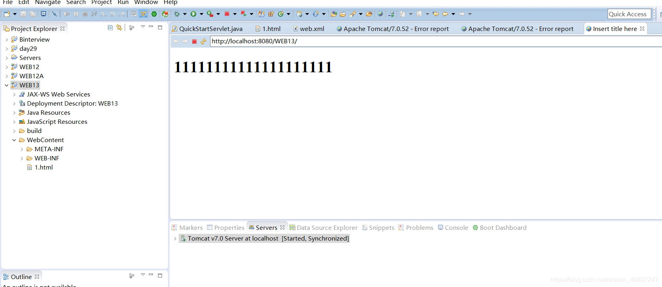Click the browser URL address field
The image size is (662, 287).
coord(436,41)
